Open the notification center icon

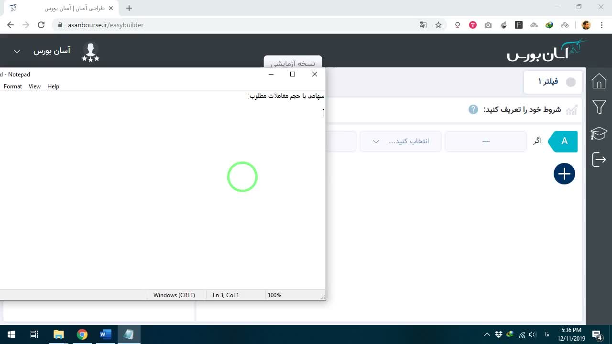[597, 334]
